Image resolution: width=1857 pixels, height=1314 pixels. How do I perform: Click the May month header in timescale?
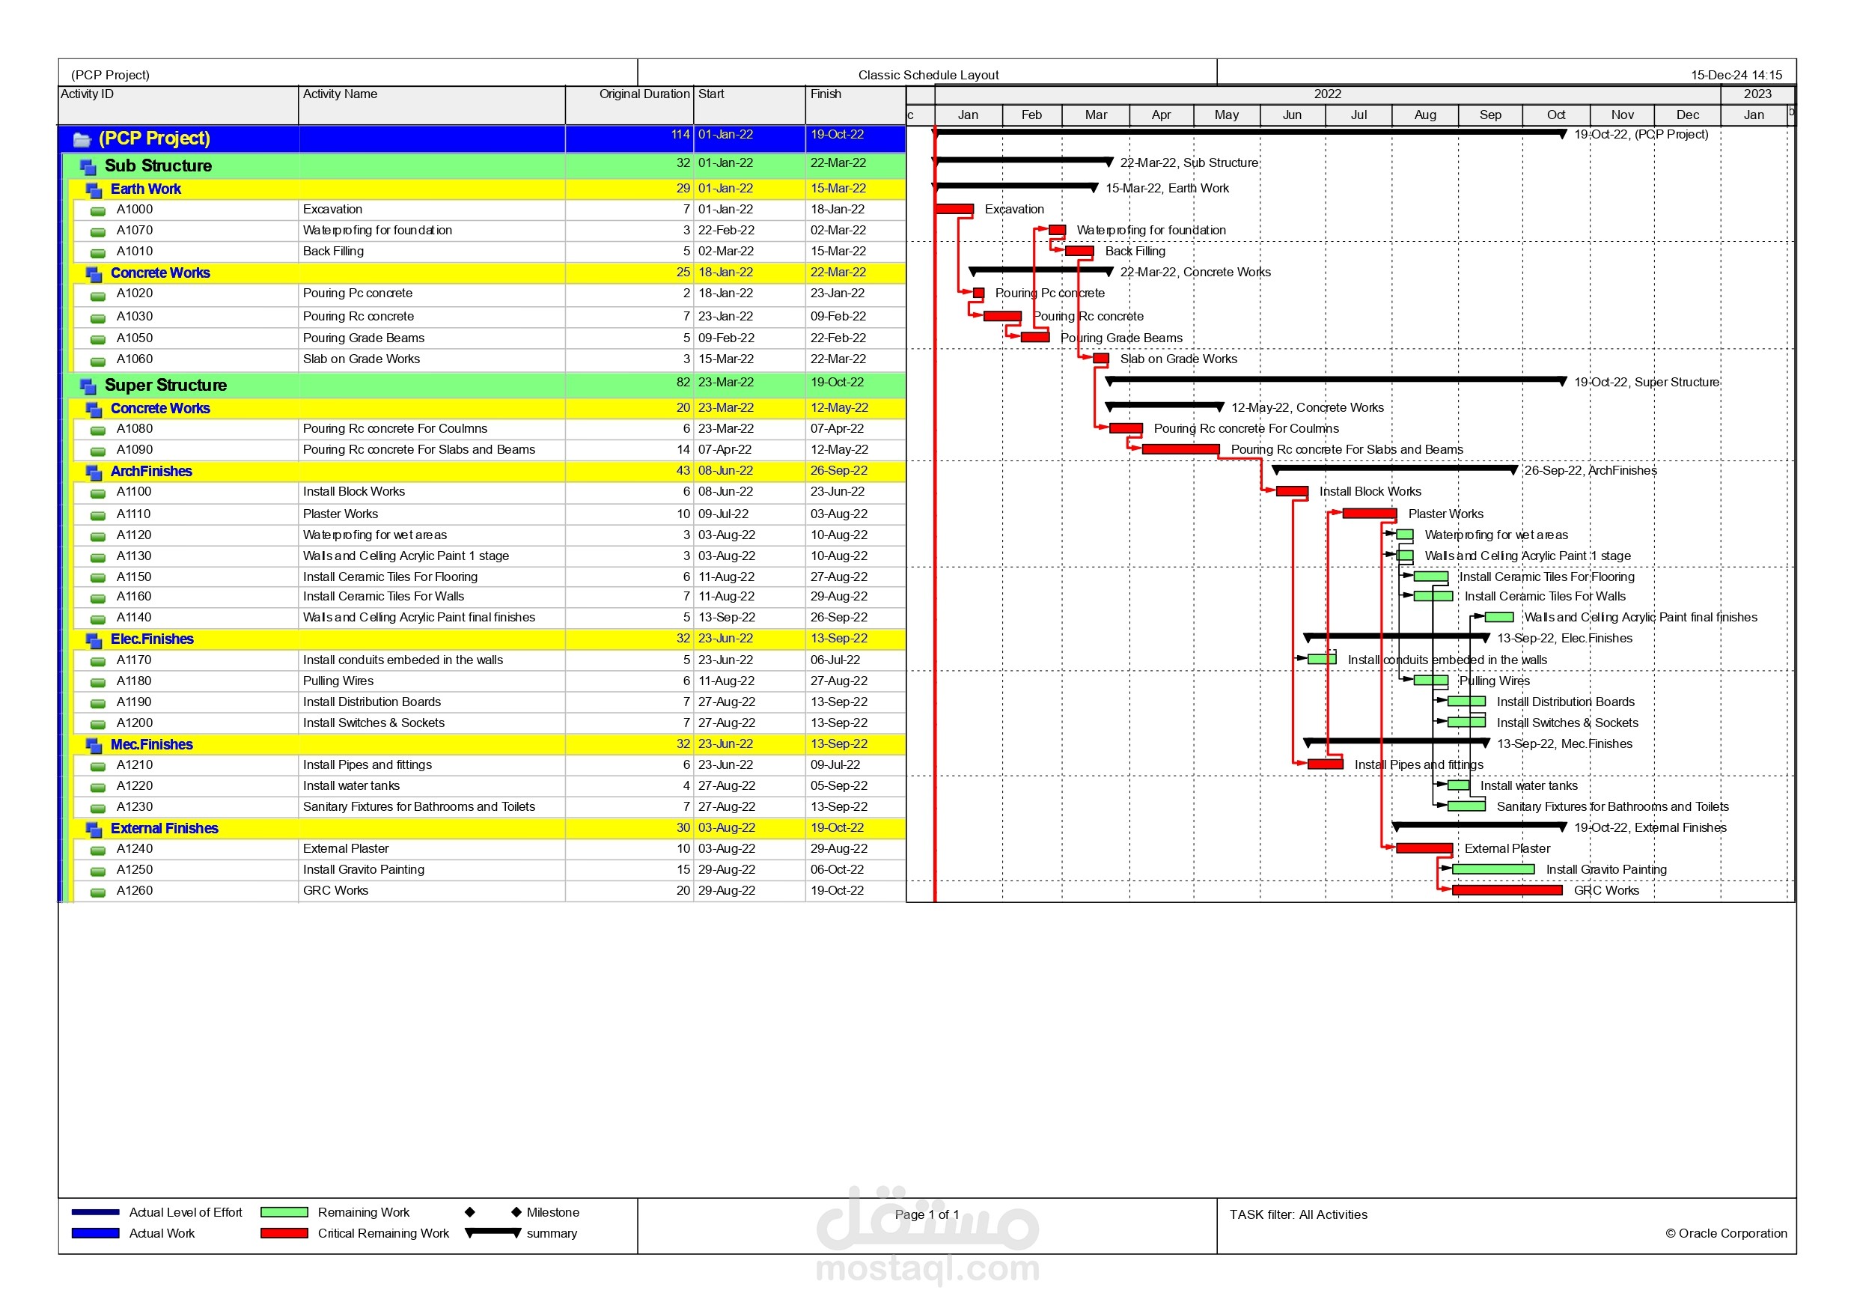point(1227,115)
